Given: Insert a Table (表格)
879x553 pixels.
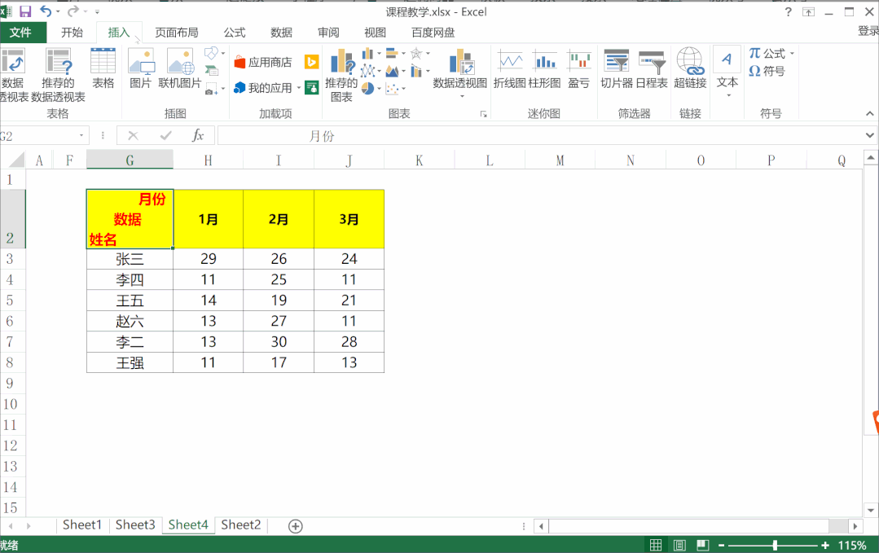Looking at the screenshot, I should pyautogui.click(x=103, y=68).
